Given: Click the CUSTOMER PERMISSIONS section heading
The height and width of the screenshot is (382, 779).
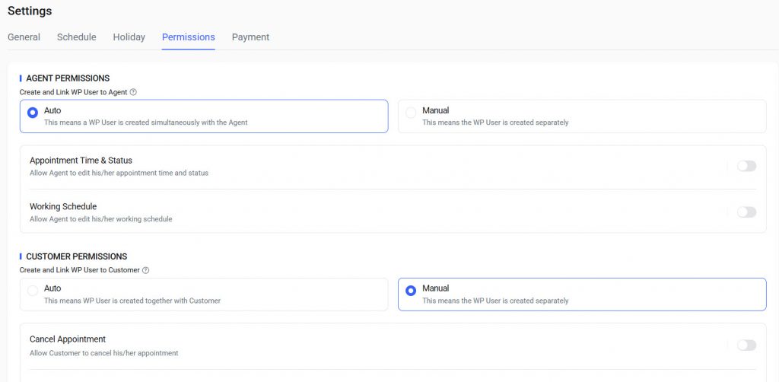Looking at the screenshot, I should [x=77, y=256].
